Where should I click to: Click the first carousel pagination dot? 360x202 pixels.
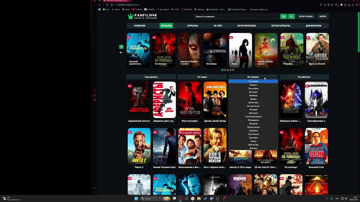tap(222, 70)
